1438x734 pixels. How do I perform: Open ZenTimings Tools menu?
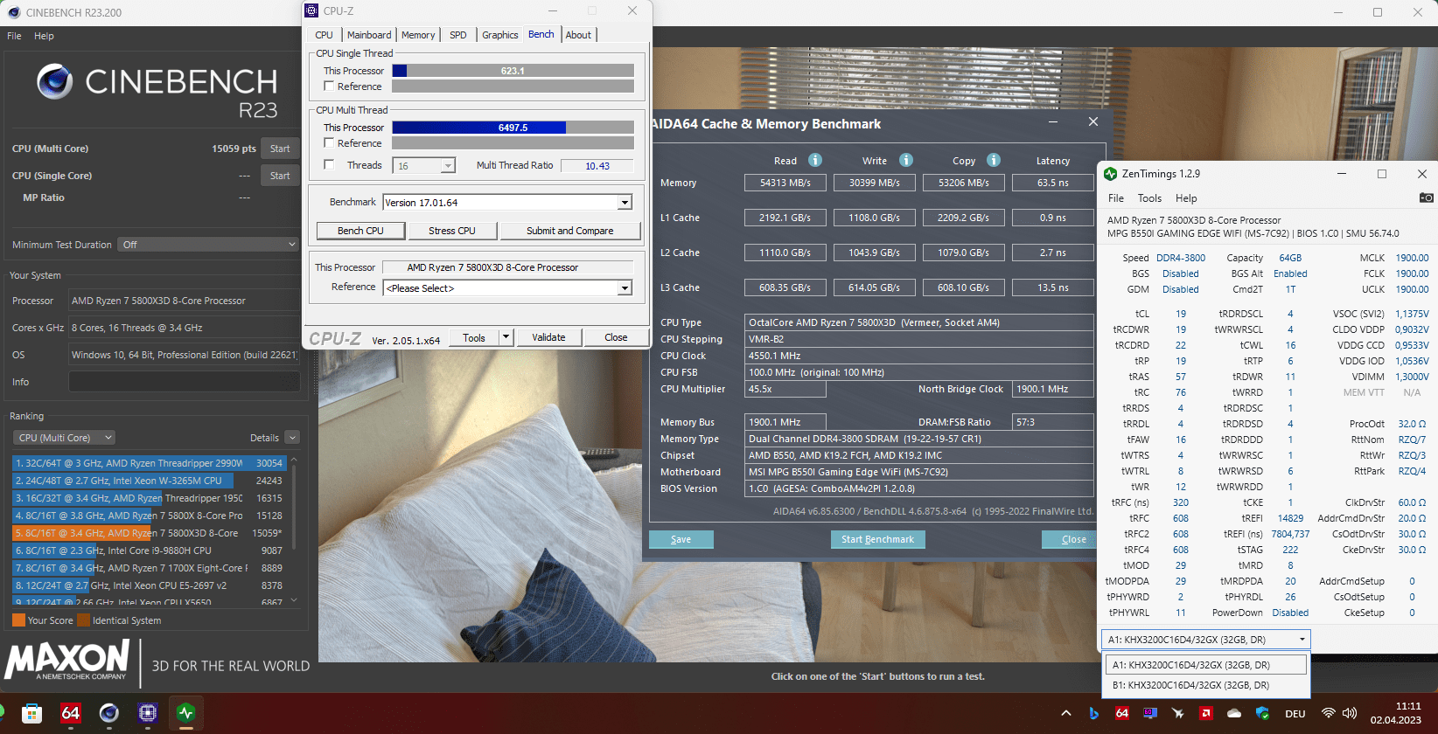[x=1149, y=198]
